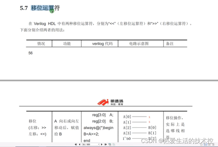Image resolution: width=218 pixels, height=147 pixels.
Task: Click the 备注 column header
Action: coord(170,44)
